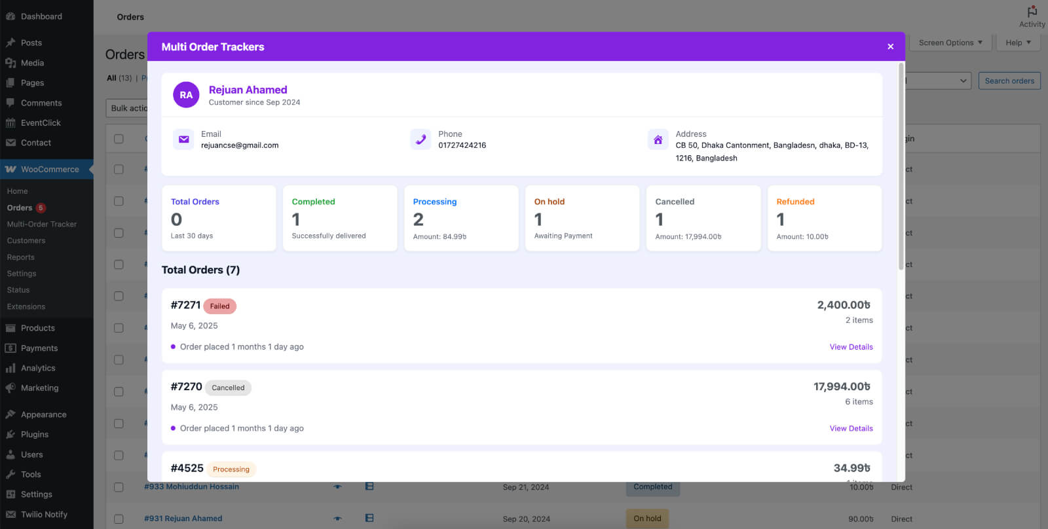Select the Processing stat card
Image resolution: width=1048 pixels, height=529 pixels.
(x=461, y=218)
